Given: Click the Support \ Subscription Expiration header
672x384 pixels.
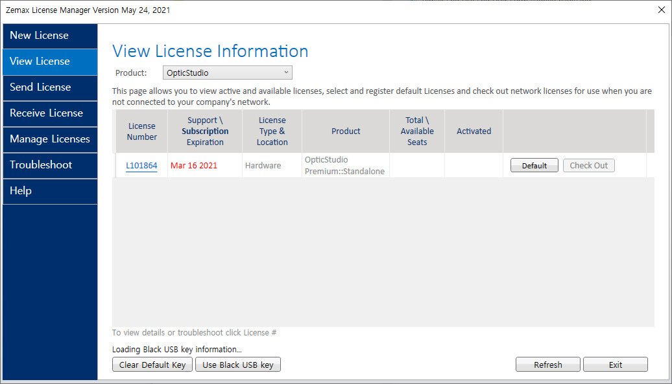Looking at the screenshot, I should (205, 131).
